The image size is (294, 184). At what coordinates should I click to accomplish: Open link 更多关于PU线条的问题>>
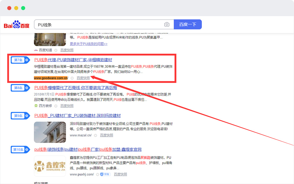[x=89, y=44]
